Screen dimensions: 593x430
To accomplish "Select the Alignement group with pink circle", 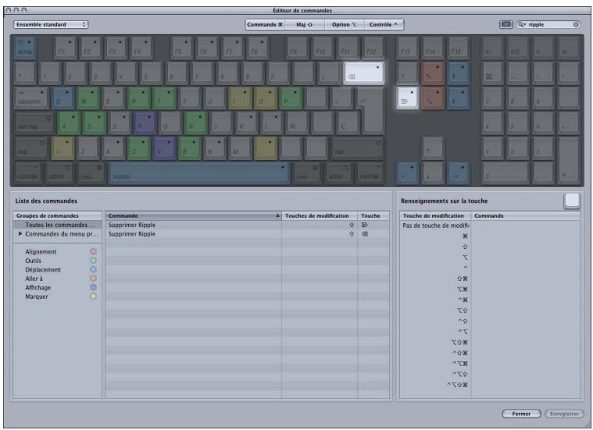I will coord(58,251).
